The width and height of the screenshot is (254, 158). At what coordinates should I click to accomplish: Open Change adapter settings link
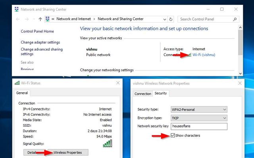(40, 42)
